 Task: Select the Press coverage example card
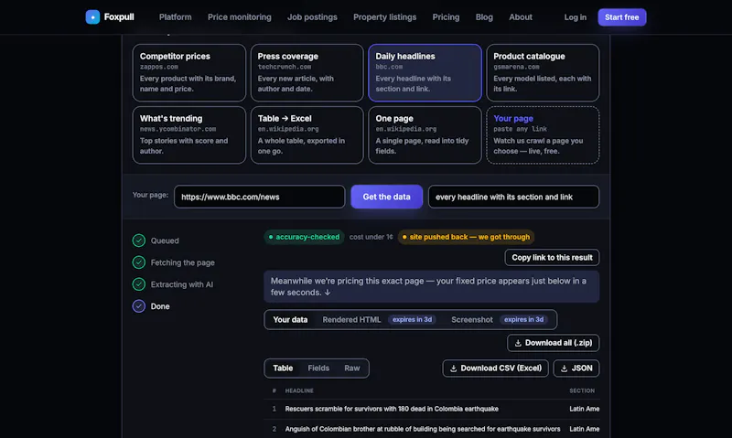pos(307,73)
